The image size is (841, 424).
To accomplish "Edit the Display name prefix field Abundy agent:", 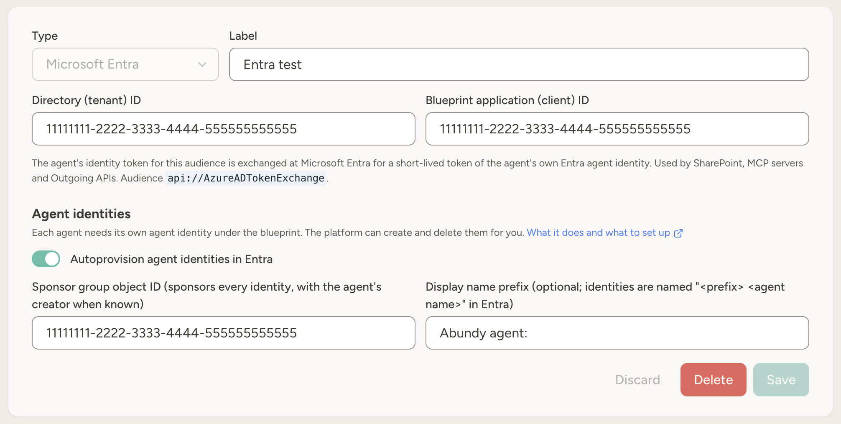I will (617, 333).
